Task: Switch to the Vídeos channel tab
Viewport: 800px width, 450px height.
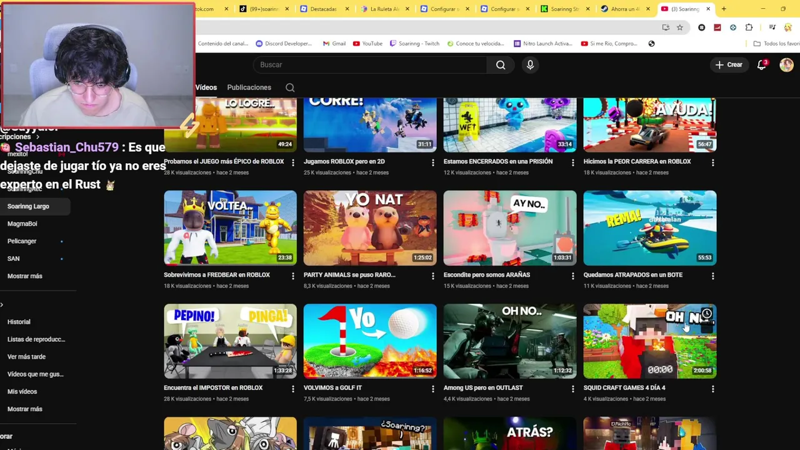Action: [x=206, y=87]
